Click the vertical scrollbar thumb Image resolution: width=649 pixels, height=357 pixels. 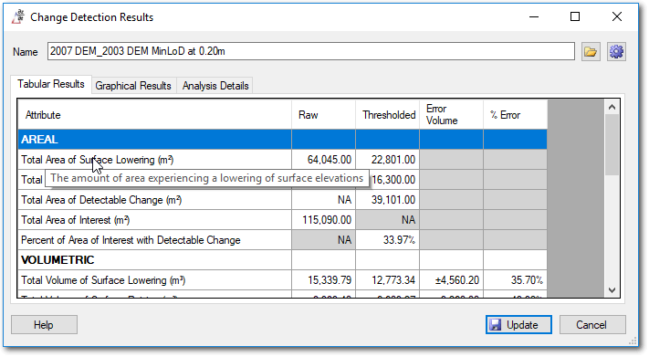click(x=612, y=145)
